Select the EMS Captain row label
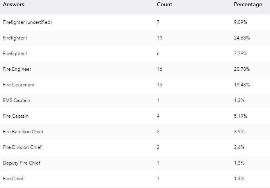The width and height of the screenshot is (270, 188). (16, 100)
